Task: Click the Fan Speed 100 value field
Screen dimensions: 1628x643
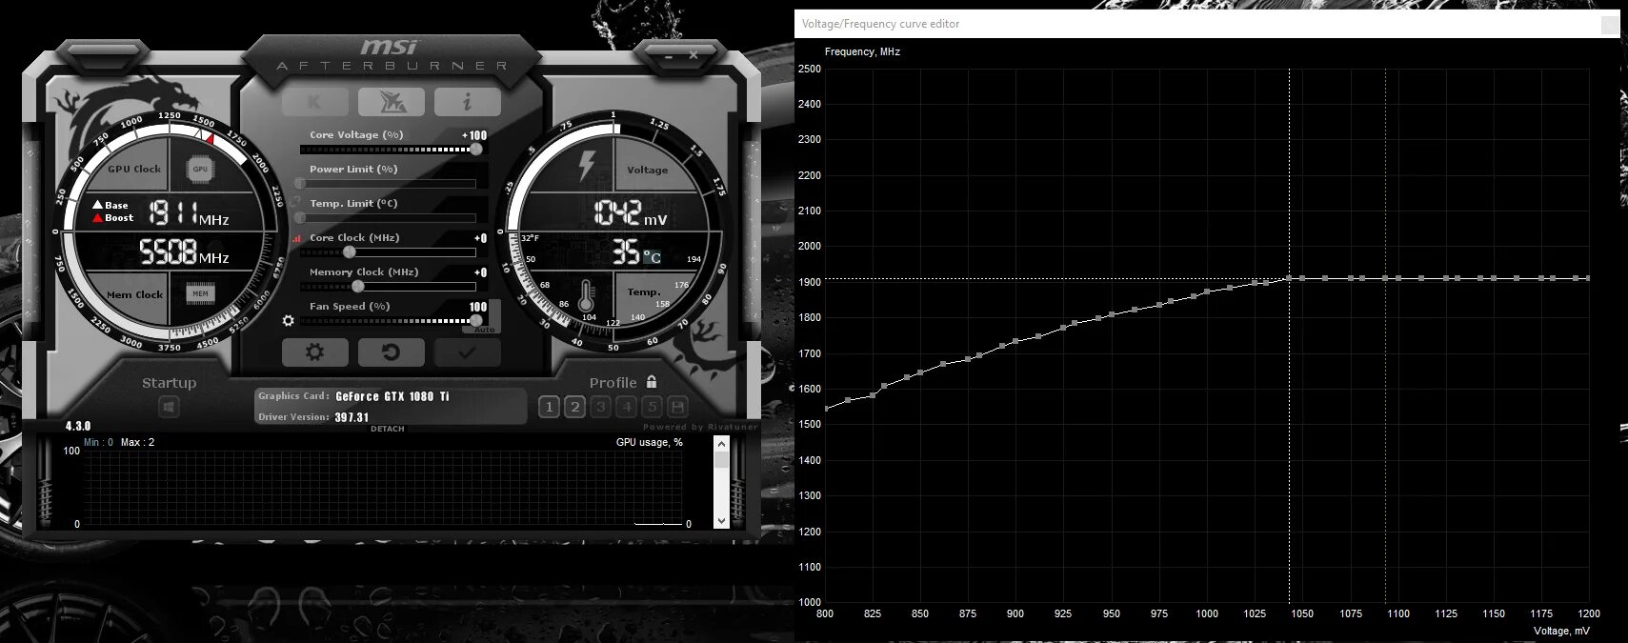Action: [478, 307]
